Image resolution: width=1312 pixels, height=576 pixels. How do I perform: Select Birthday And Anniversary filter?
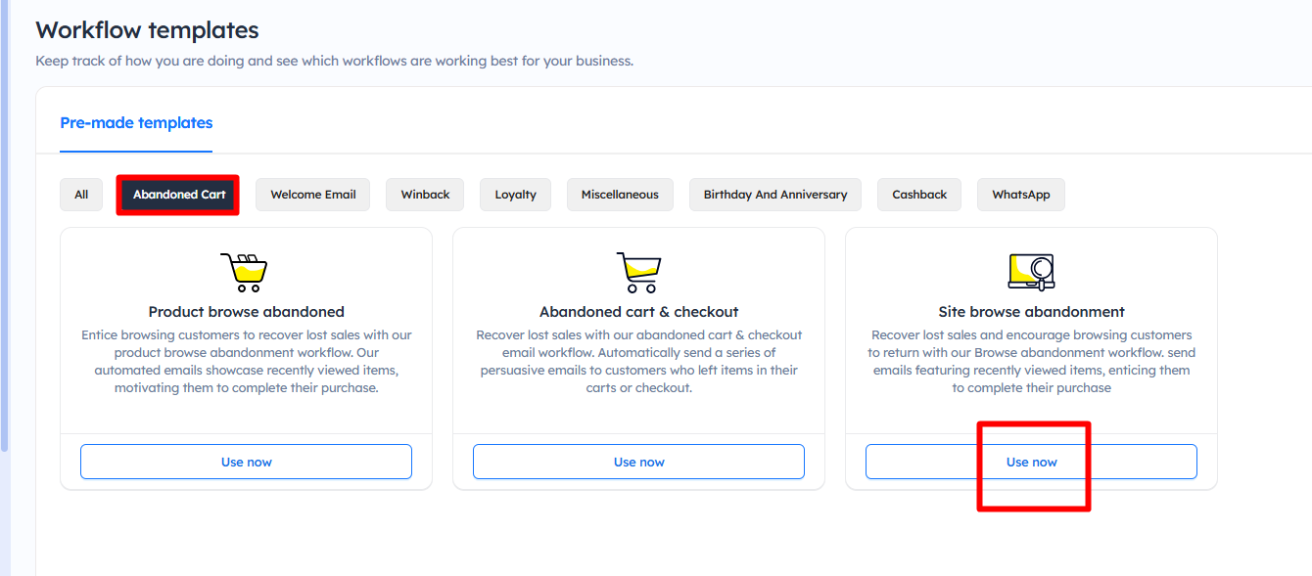(774, 195)
